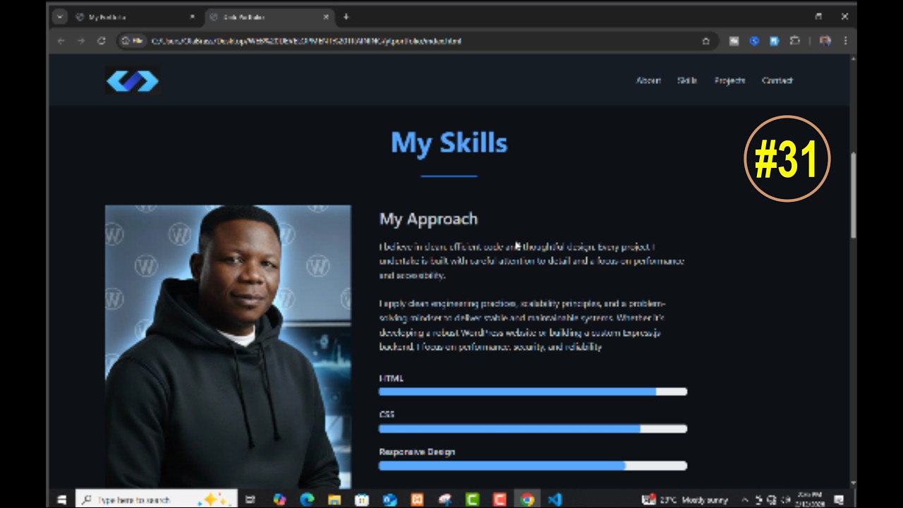Click the CSS skill progress bar
This screenshot has width=903, height=508.
533,428
